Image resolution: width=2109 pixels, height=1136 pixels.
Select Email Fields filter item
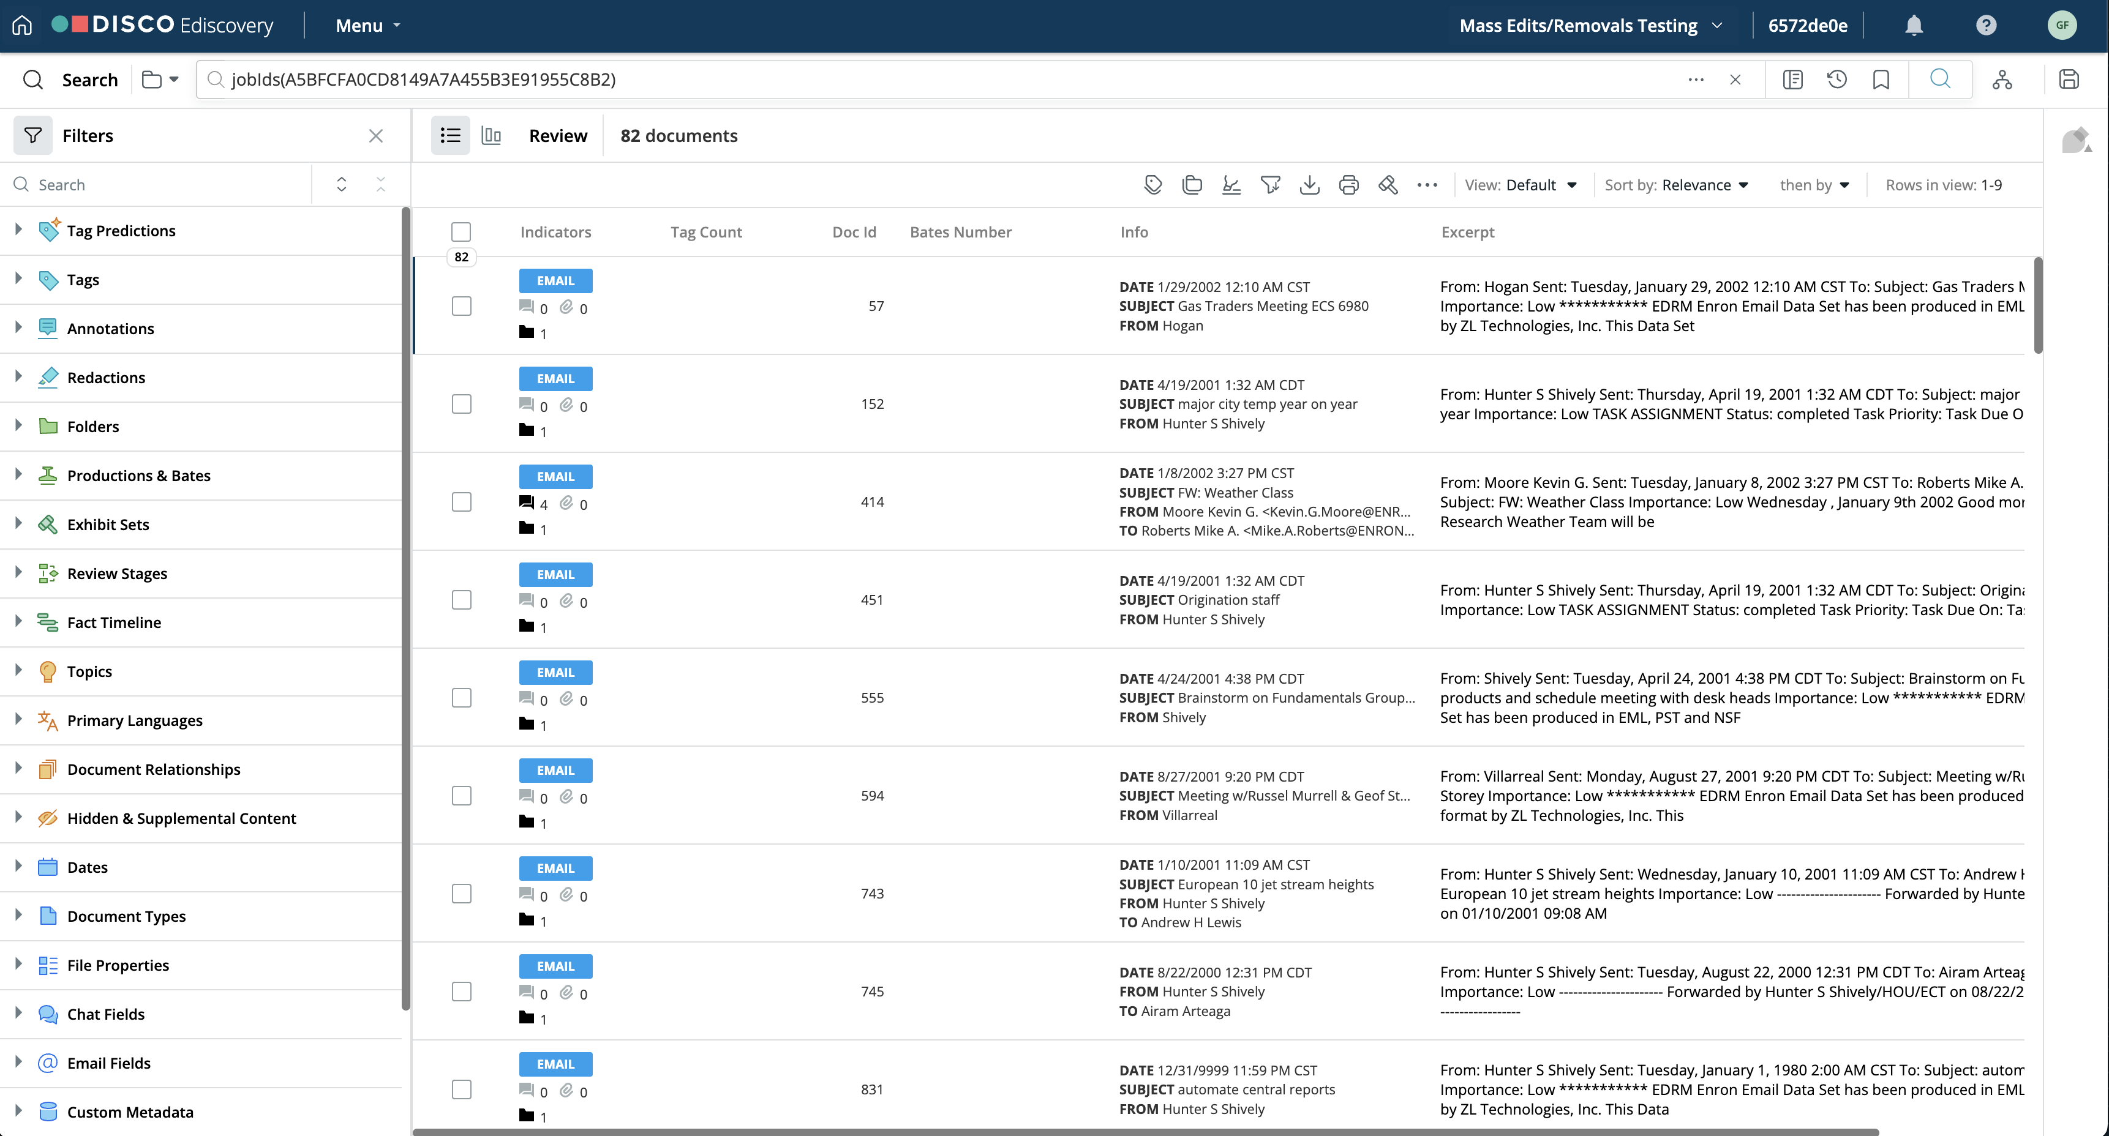108,1063
